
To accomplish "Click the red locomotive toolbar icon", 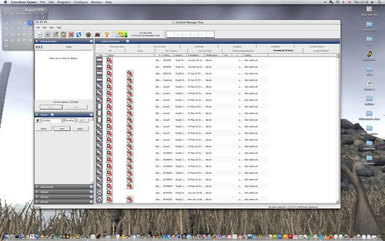I will coord(97,34).
